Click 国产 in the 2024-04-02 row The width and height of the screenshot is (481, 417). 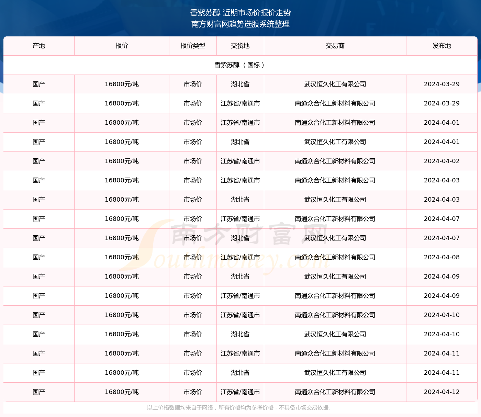tap(39, 161)
